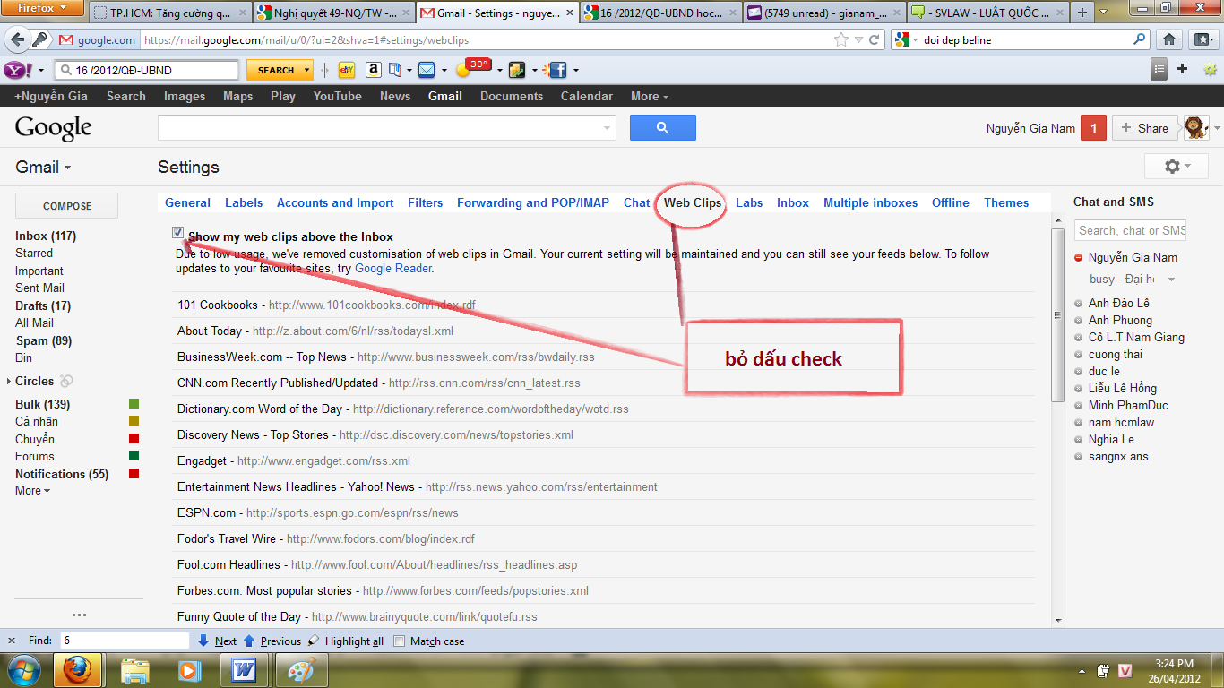Click the search magnifier in Google search box
Image resolution: width=1224 pixels, height=688 pixels.
coord(1140,39)
